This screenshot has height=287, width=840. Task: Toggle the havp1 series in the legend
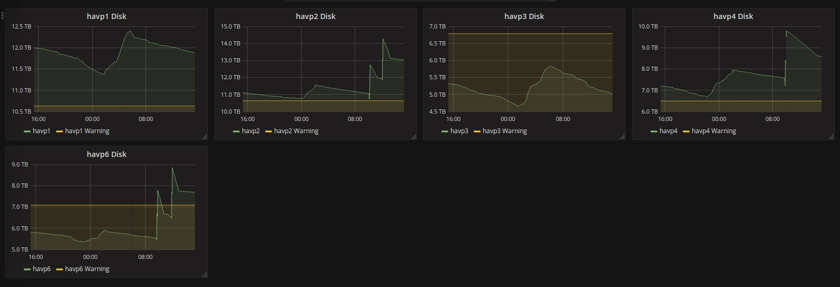pyautogui.click(x=41, y=131)
